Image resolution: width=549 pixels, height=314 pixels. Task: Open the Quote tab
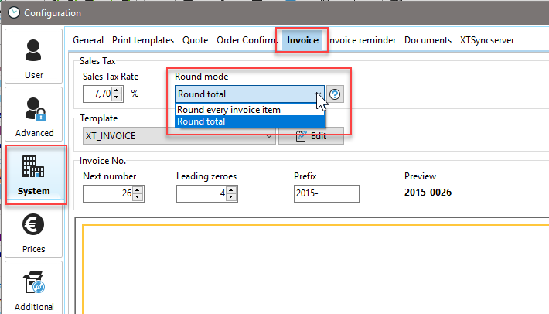tap(196, 39)
